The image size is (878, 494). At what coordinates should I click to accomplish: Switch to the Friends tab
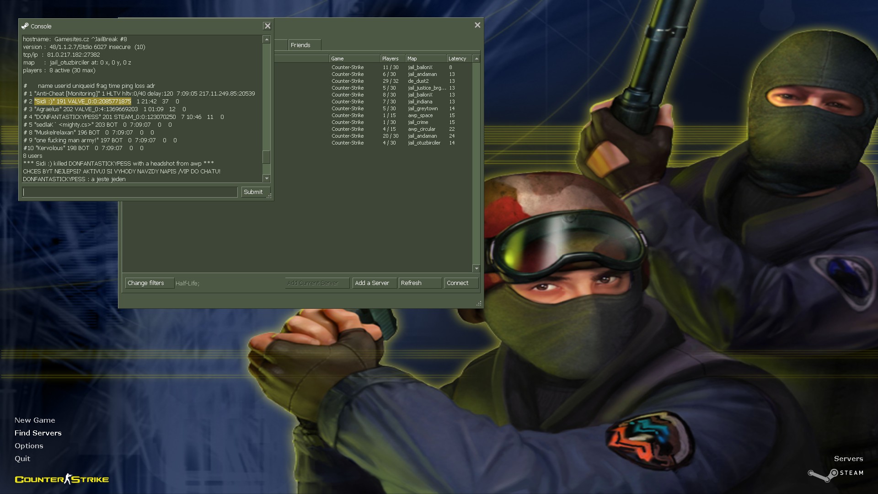coord(304,45)
